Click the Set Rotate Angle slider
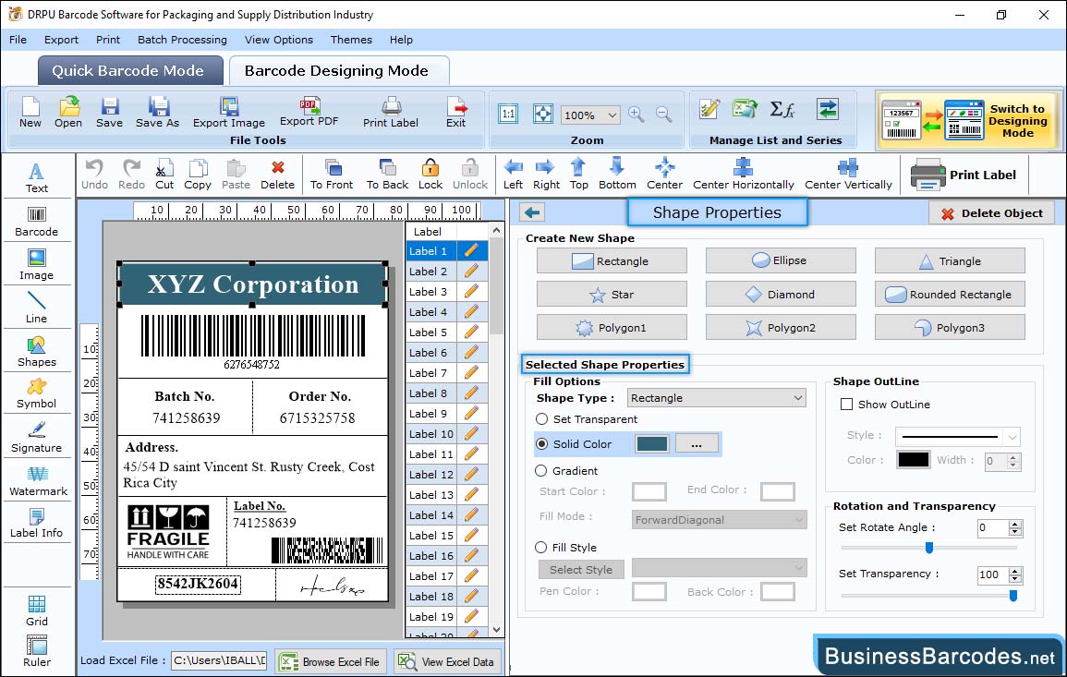1067x677 pixels. (x=929, y=547)
